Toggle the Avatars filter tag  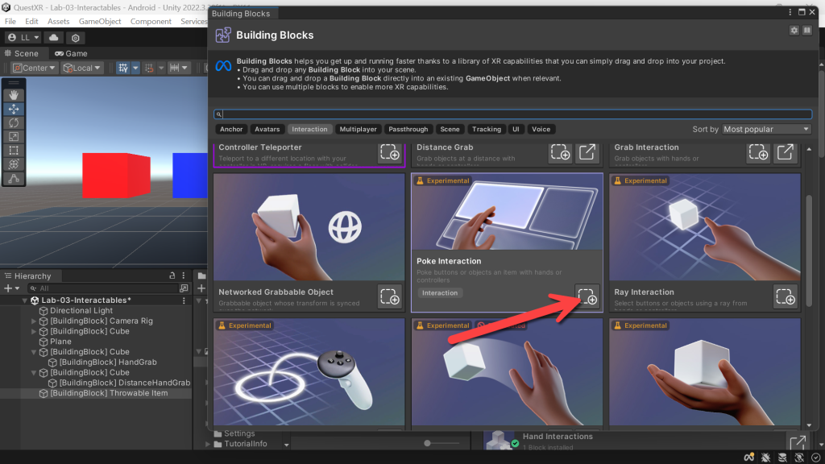click(x=267, y=130)
